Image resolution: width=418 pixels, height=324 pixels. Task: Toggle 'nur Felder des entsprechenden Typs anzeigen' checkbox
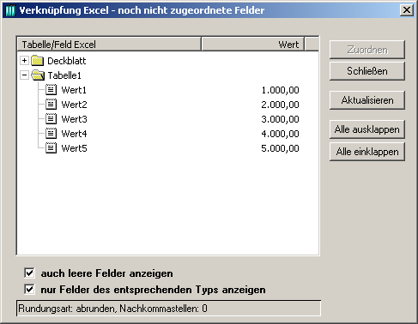tap(29, 289)
